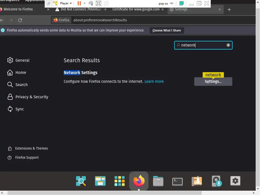Open the Player dropdown menu
This screenshot has width=260, height=195.
pos(66,3)
